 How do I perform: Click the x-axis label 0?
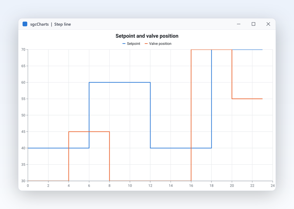click(28, 185)
